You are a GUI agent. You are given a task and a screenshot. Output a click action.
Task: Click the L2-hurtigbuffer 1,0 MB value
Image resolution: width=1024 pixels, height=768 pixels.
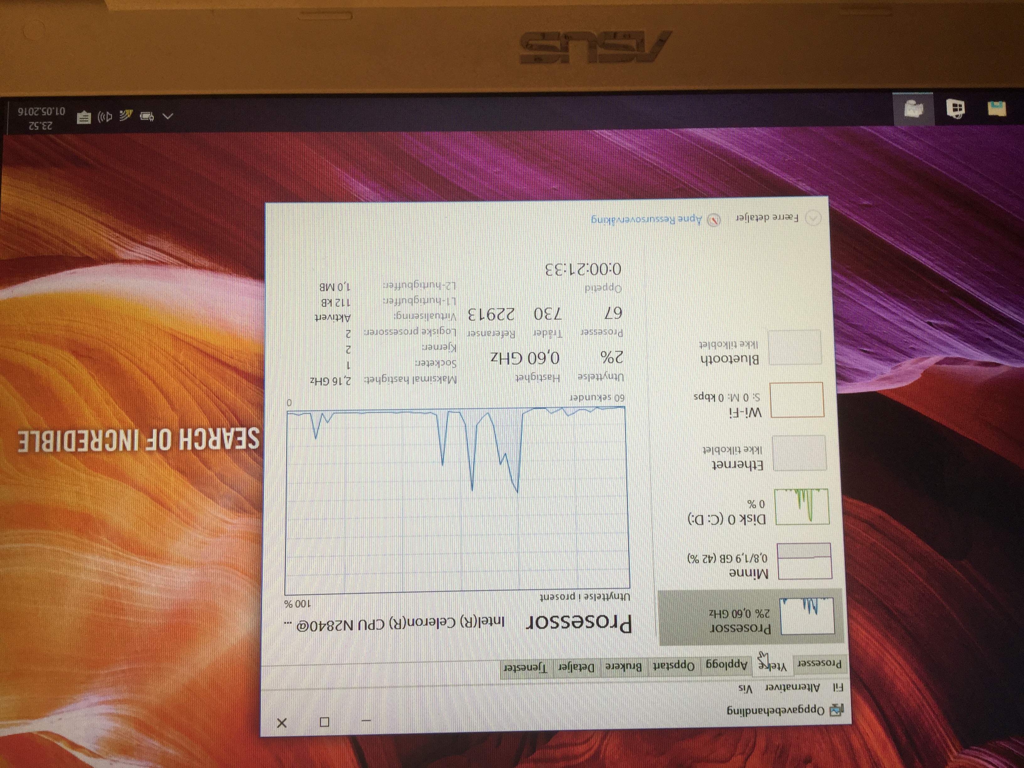click(335, 287)
